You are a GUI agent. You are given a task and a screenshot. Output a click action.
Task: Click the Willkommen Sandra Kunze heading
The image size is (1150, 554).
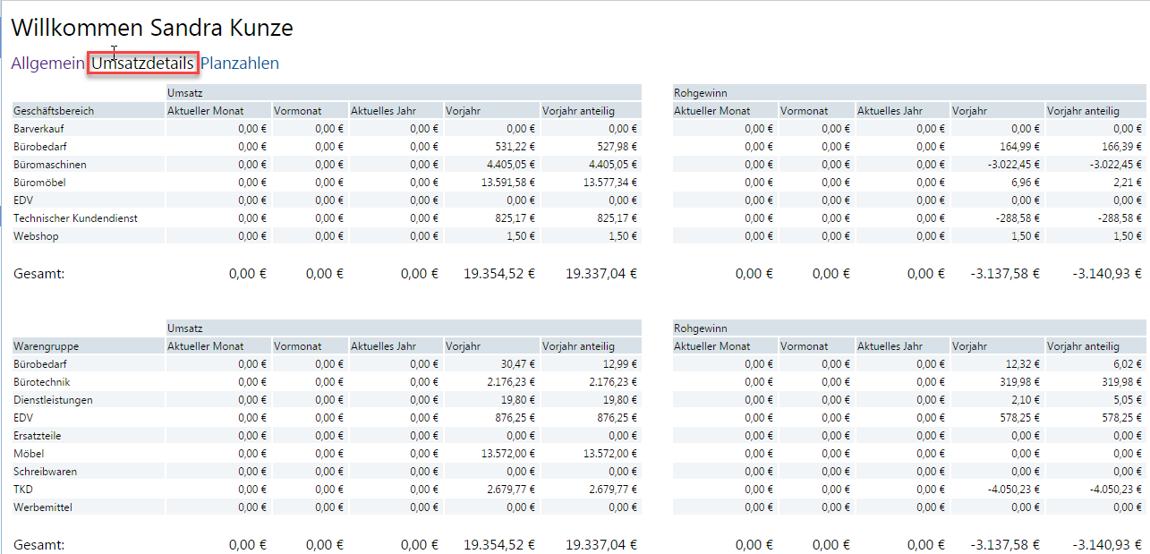click(x=152, y=28)
